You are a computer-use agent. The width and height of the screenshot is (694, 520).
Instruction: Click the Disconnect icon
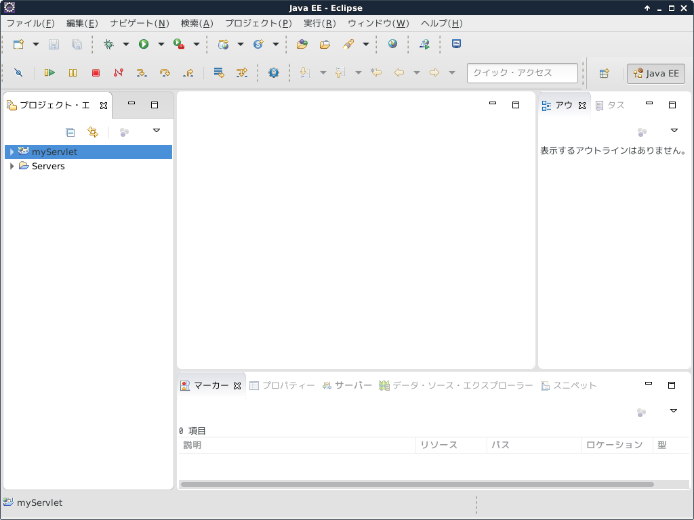click(x=118, y=72)
